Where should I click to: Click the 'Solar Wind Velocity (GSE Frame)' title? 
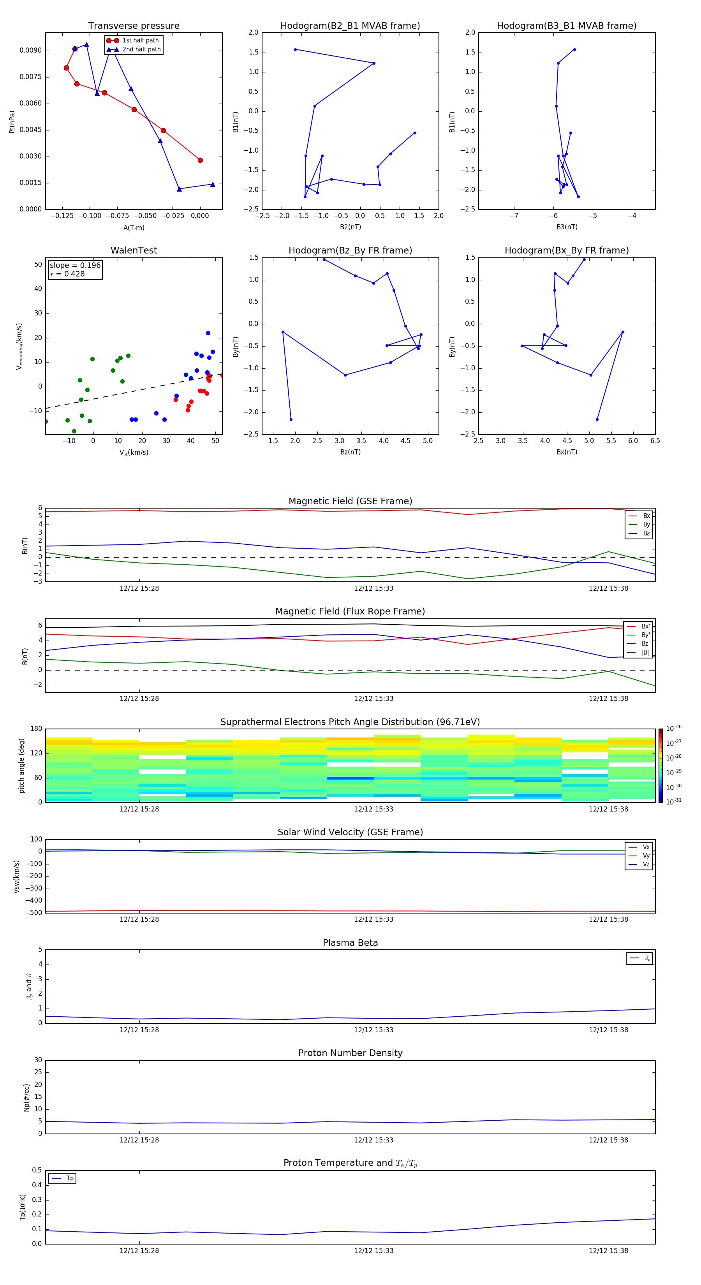pyautogui.click(x=350, y=833)
